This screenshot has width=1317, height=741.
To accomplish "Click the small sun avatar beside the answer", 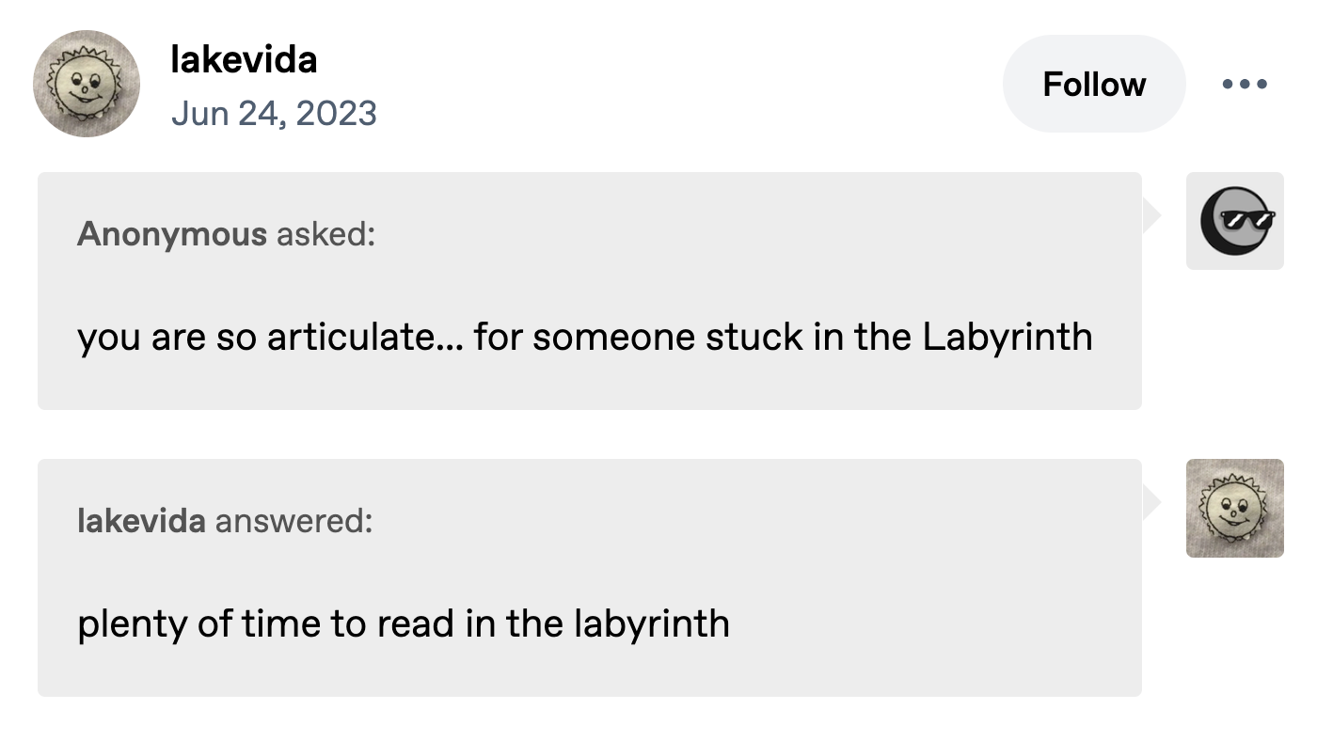I will 1234,508.
